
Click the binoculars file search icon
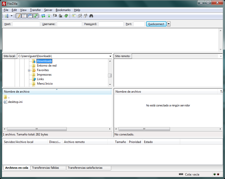91,16
